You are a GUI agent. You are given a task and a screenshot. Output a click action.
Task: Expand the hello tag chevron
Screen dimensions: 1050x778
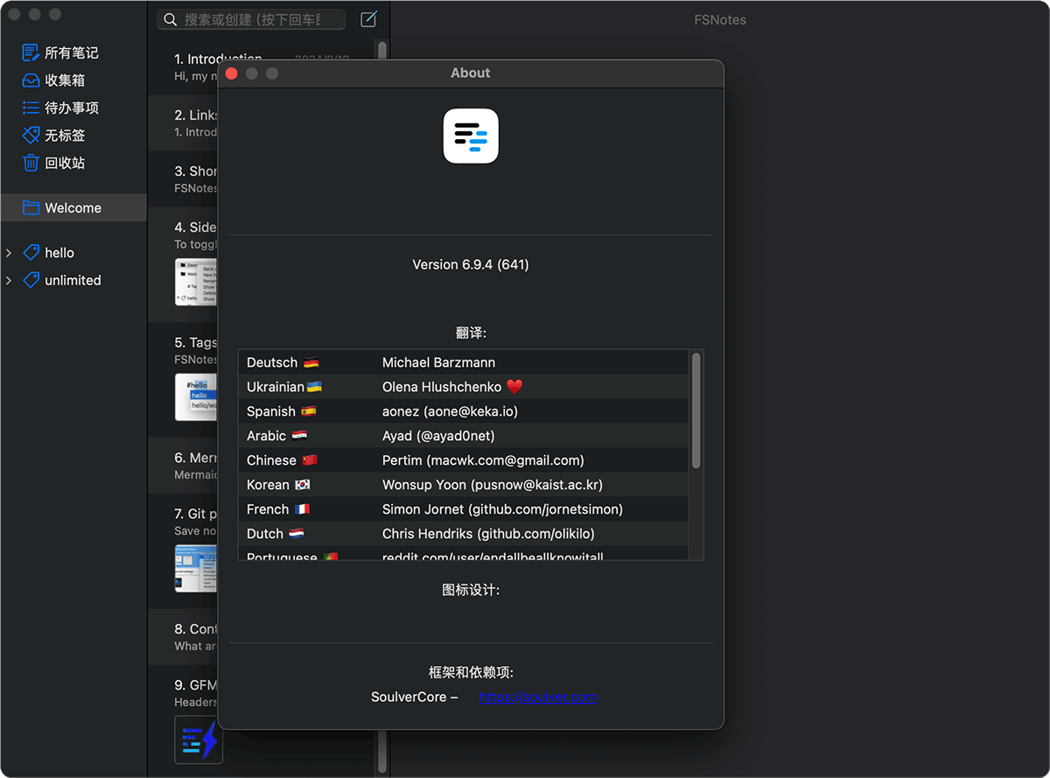9,253
